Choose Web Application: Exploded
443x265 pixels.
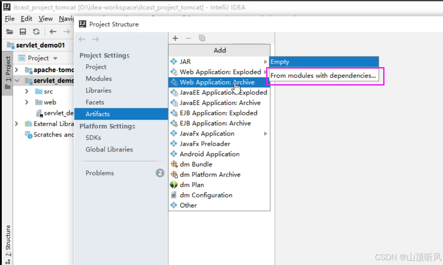[219, 72]
